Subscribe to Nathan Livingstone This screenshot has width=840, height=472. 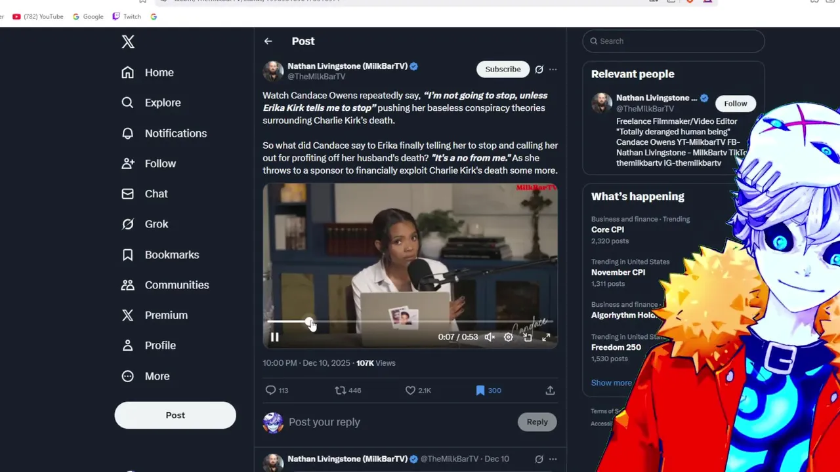tap(503, 69)
